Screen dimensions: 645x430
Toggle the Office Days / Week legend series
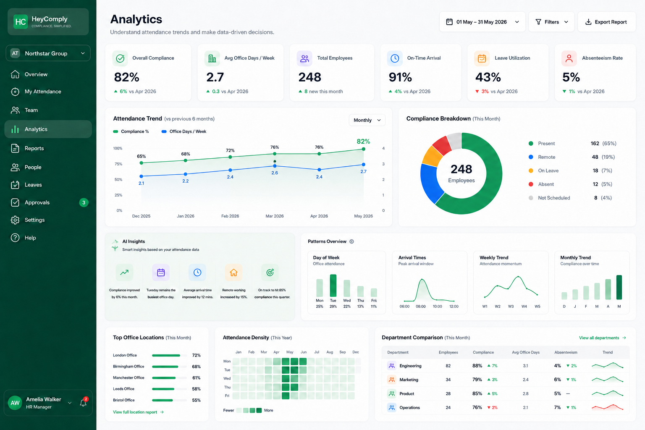[x=184, y=131]
